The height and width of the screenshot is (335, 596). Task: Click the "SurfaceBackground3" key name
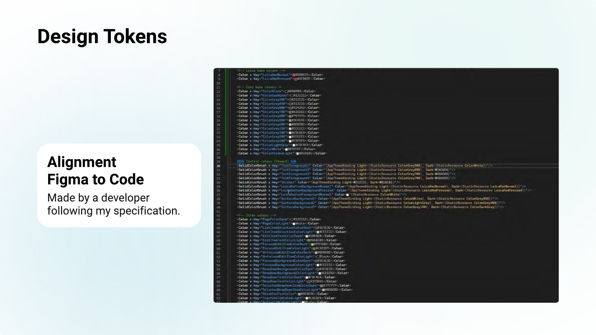pyautogui.click(x=298, y=207)
